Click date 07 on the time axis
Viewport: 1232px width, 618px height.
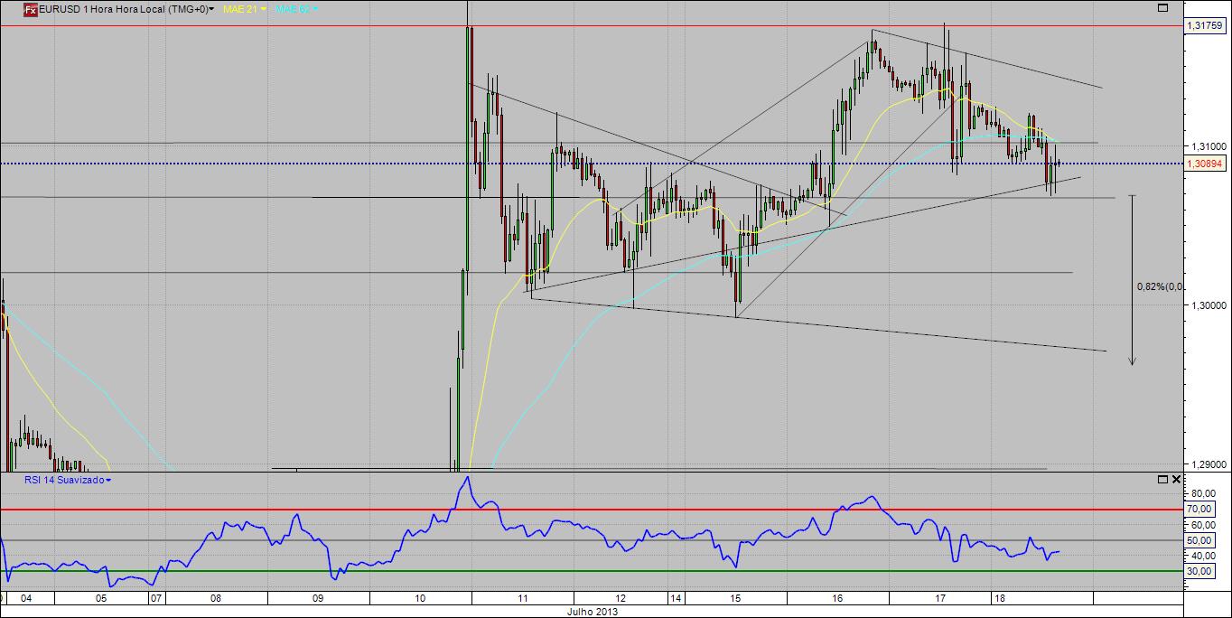pyautogui.click(x=156, y=598)
